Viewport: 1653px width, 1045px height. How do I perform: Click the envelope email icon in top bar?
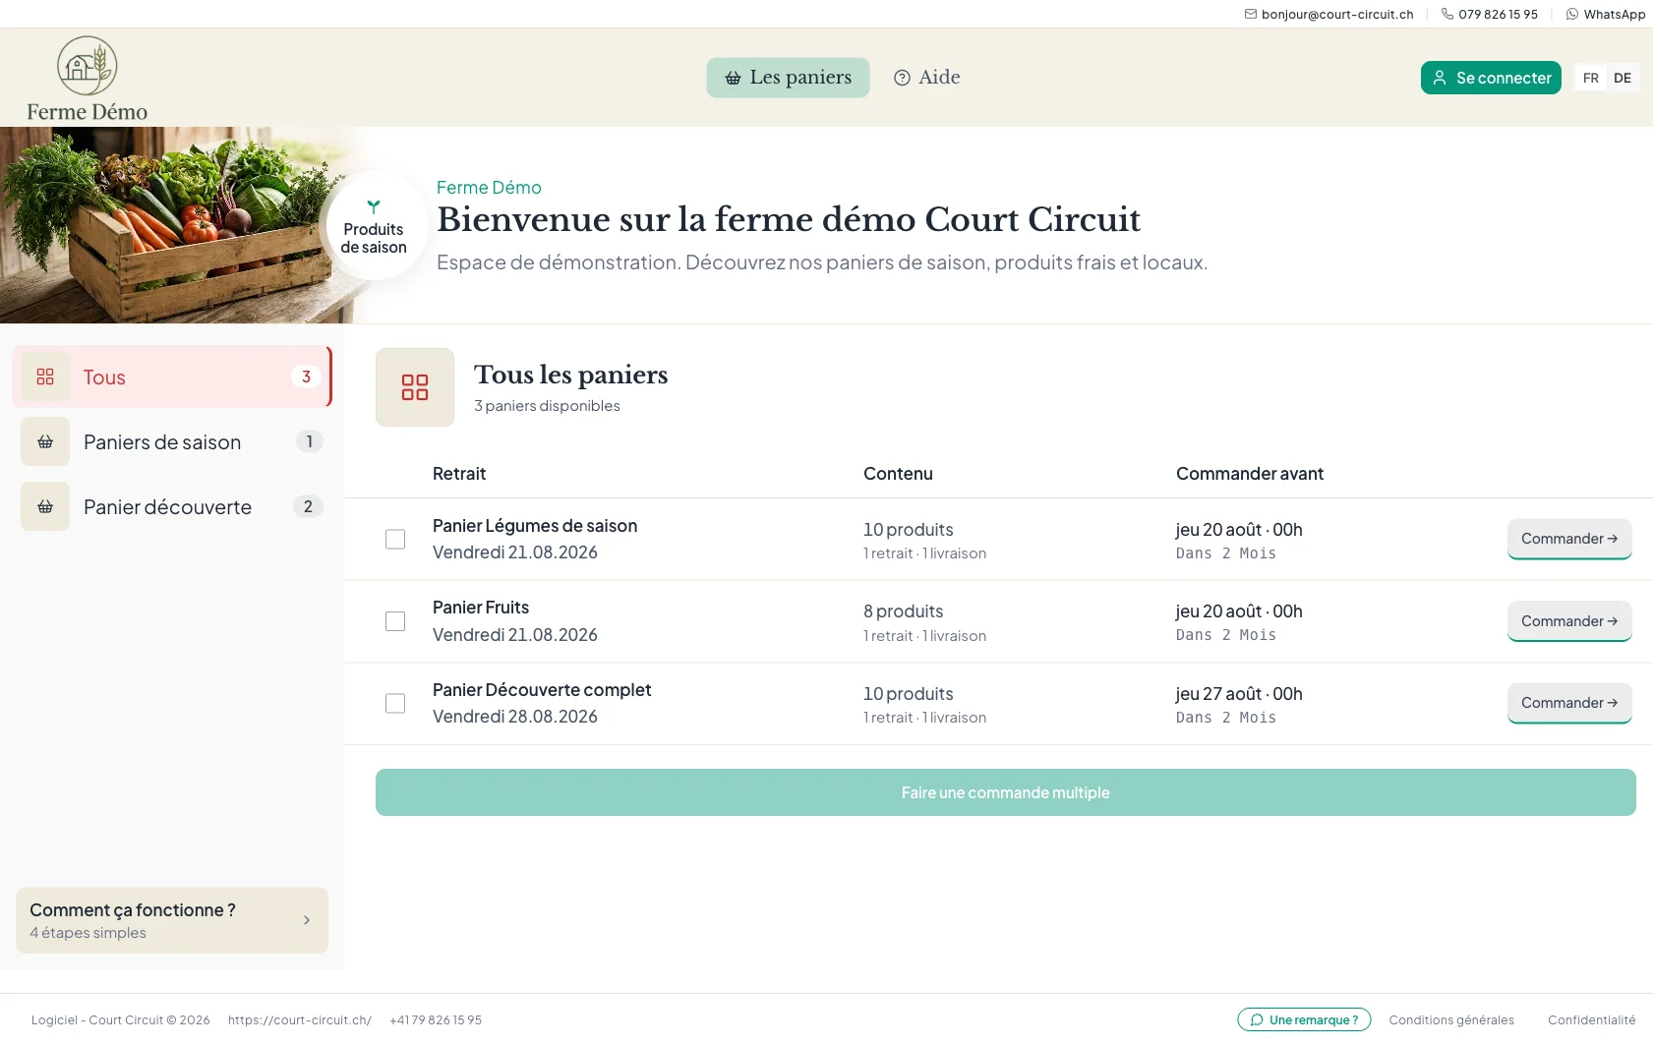pyautogui.click(x=1251, y=14)
